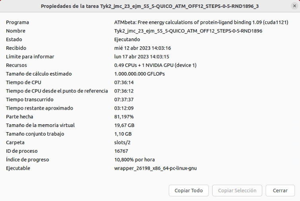Select the ATMbeta program description text
The width and height of the screenshot is (300, 201).
tap(201, 22)
